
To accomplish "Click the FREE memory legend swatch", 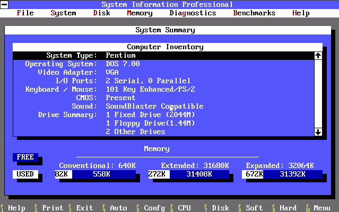I will tap(25, 157).
